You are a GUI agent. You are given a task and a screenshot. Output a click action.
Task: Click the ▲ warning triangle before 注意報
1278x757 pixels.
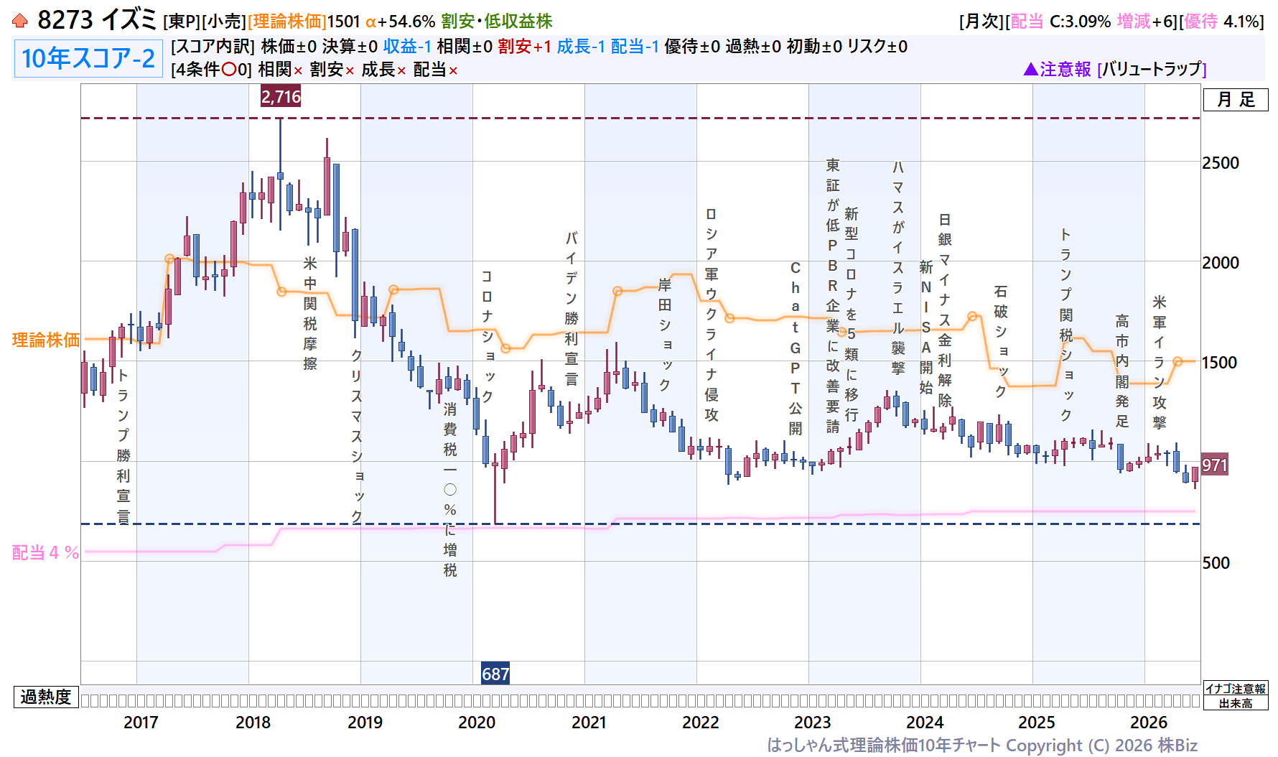(x=1030, y=69)
